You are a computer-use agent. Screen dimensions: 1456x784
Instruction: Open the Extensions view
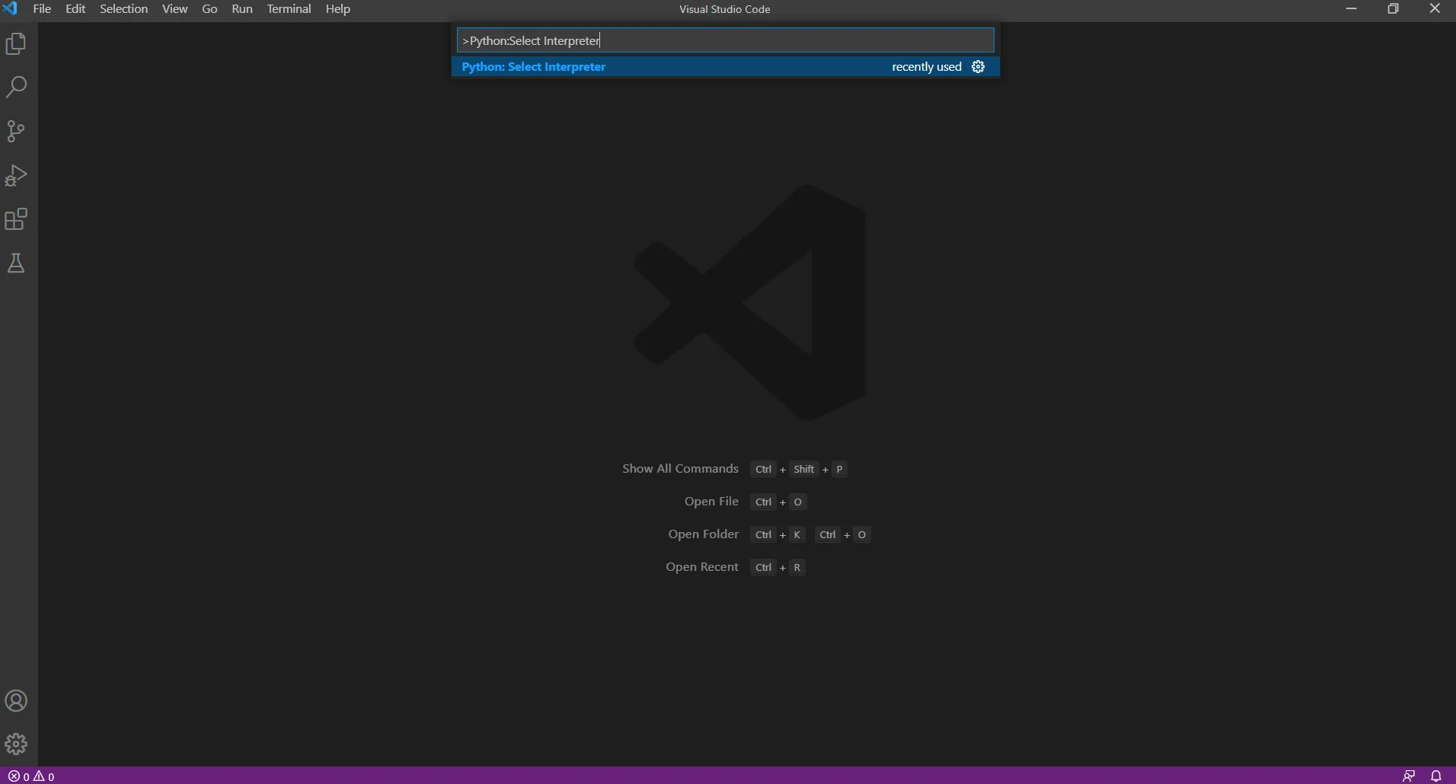click(16, 219)
